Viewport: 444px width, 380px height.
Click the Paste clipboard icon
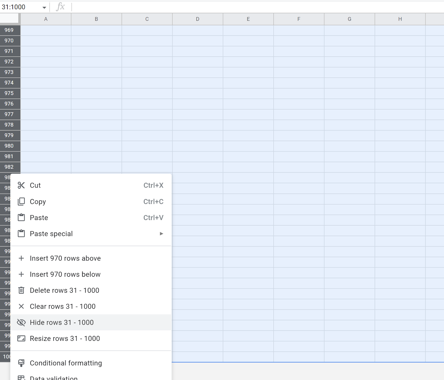[x=21, y=218]
